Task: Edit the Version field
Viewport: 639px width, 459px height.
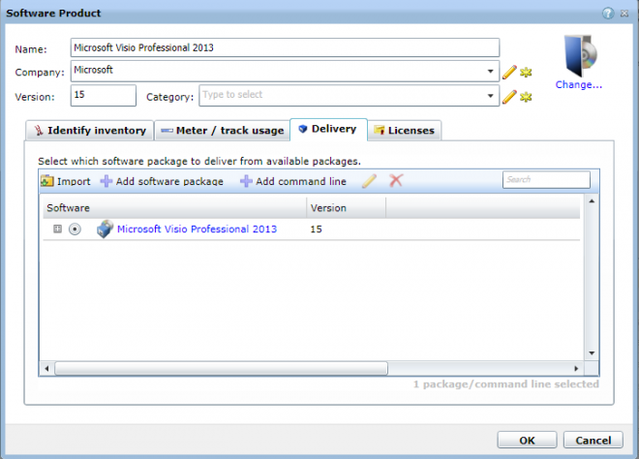Action: [x=103, y=96]
